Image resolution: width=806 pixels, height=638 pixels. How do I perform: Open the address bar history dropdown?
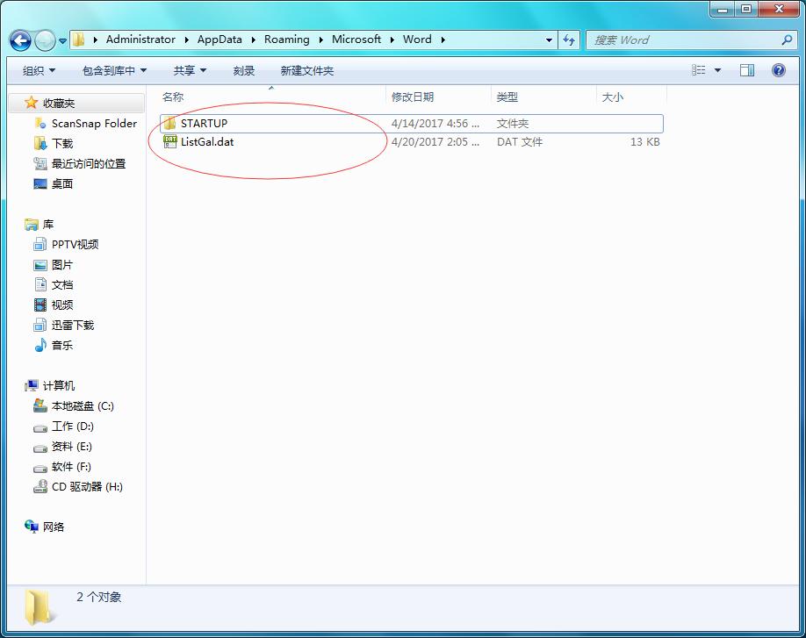[549, 40]
